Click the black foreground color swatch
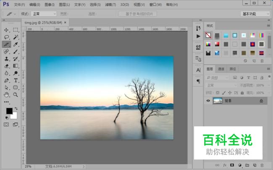The width and height of the screenshot is (273, 170). point(9,111)
